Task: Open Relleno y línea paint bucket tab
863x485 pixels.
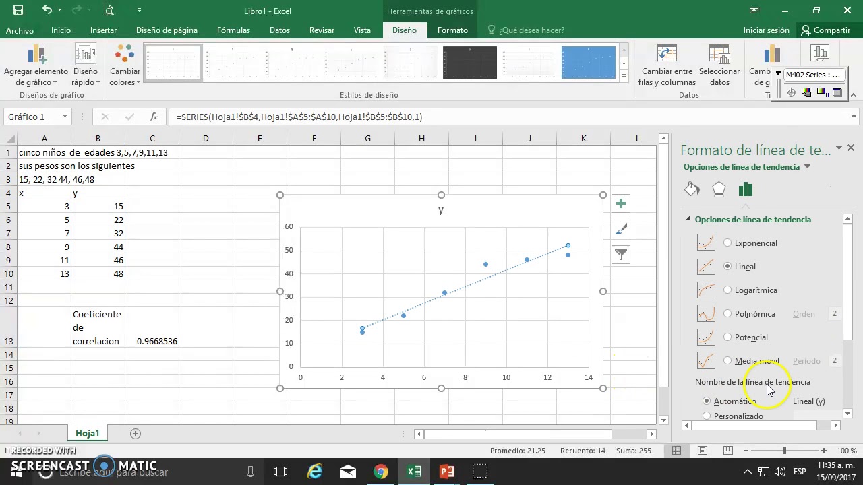Action: coord(692,189)
